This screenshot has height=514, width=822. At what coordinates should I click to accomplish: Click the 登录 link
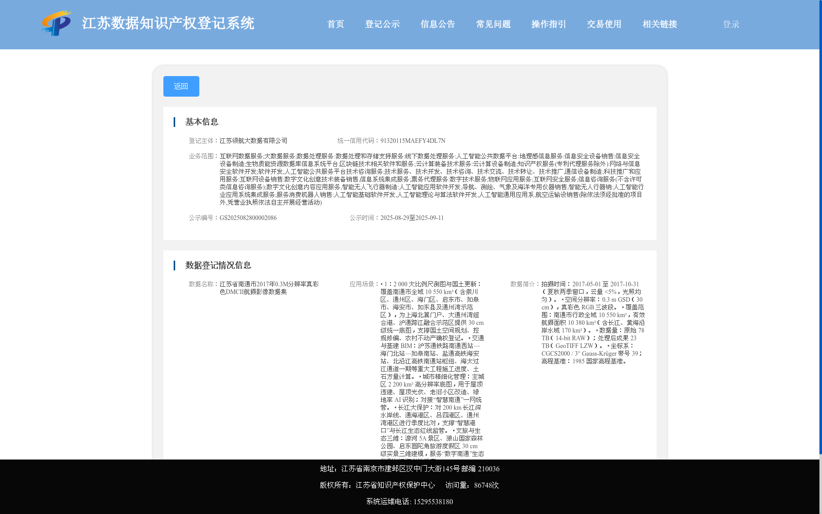point(731,24)
